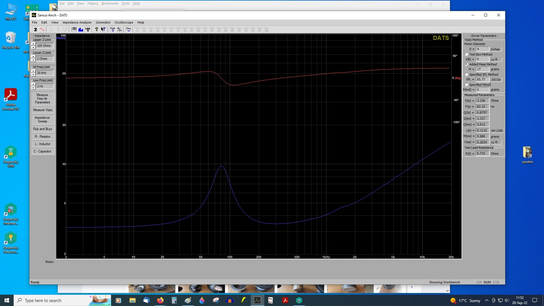
Task: Click the L IN input toolbar icon
Action: point(52,29)
